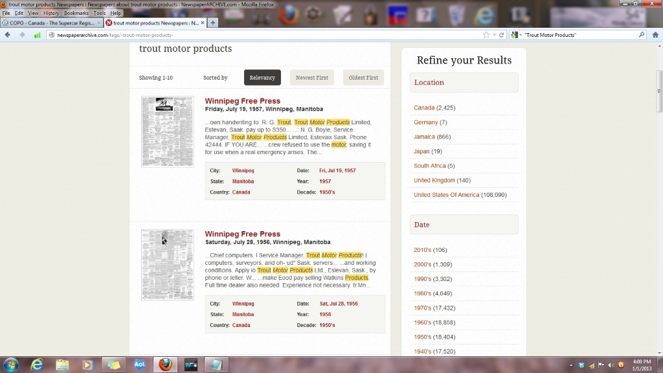Click the search magnifier icon in search box
Screen dimensions: 663x373
(642, 35)
